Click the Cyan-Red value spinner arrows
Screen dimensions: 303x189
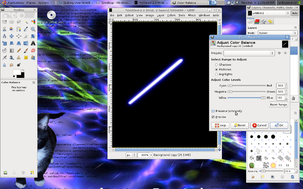click(x=286, y=86)
